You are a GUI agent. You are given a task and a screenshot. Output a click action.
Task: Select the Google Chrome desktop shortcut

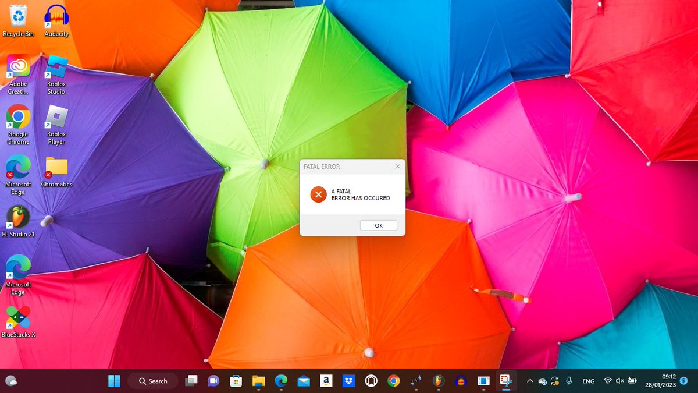pos(18,125)
